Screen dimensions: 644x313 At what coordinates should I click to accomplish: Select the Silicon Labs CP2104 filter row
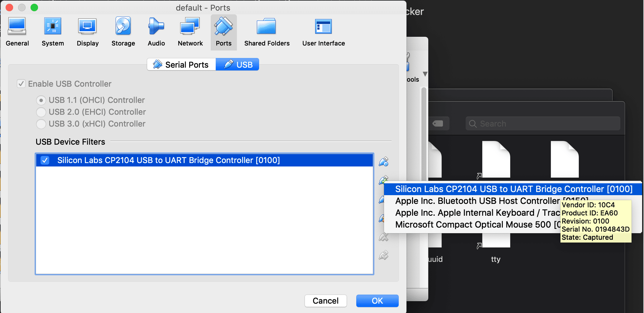tap(204, 160)
